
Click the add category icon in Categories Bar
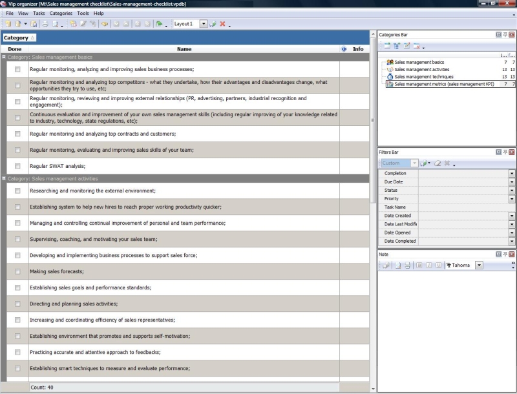coord(386,46)
